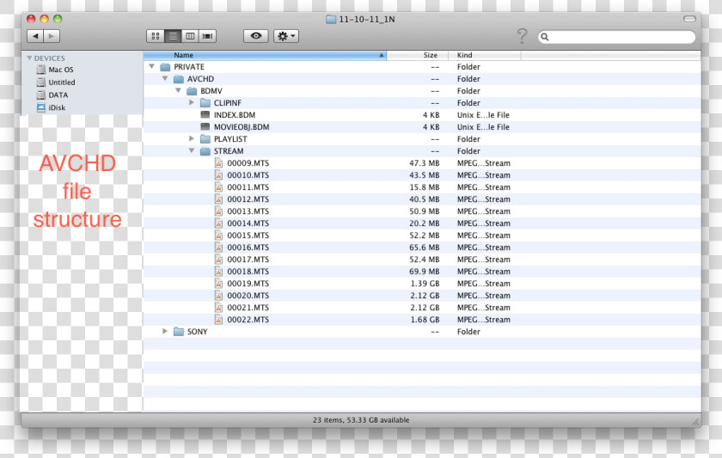This screenshot has width=722, height=458.
Task: Select the INDEX.BDM file icon
Action: click(205, 115)
